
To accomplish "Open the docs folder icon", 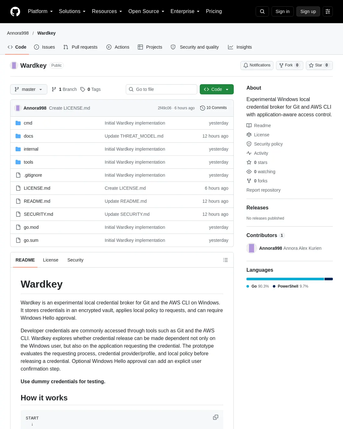I will pos(18,136).
